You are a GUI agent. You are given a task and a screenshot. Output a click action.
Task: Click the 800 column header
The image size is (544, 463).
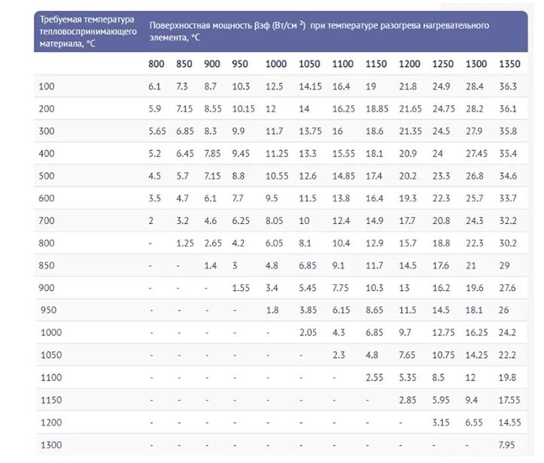click(x=156, y=64)
